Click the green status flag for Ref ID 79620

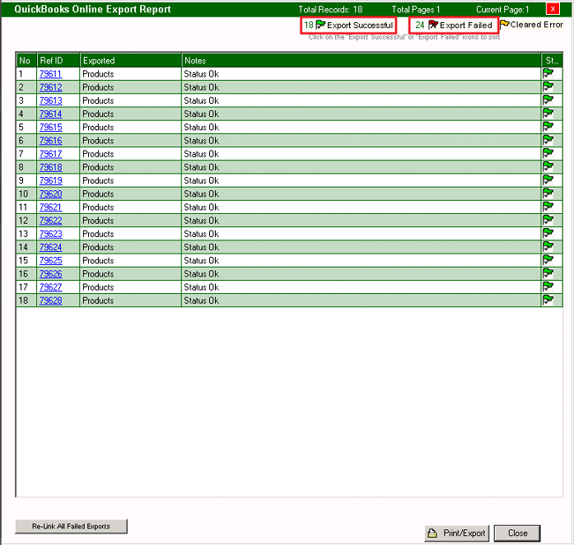pyautogui.click(x=548, y=193)
